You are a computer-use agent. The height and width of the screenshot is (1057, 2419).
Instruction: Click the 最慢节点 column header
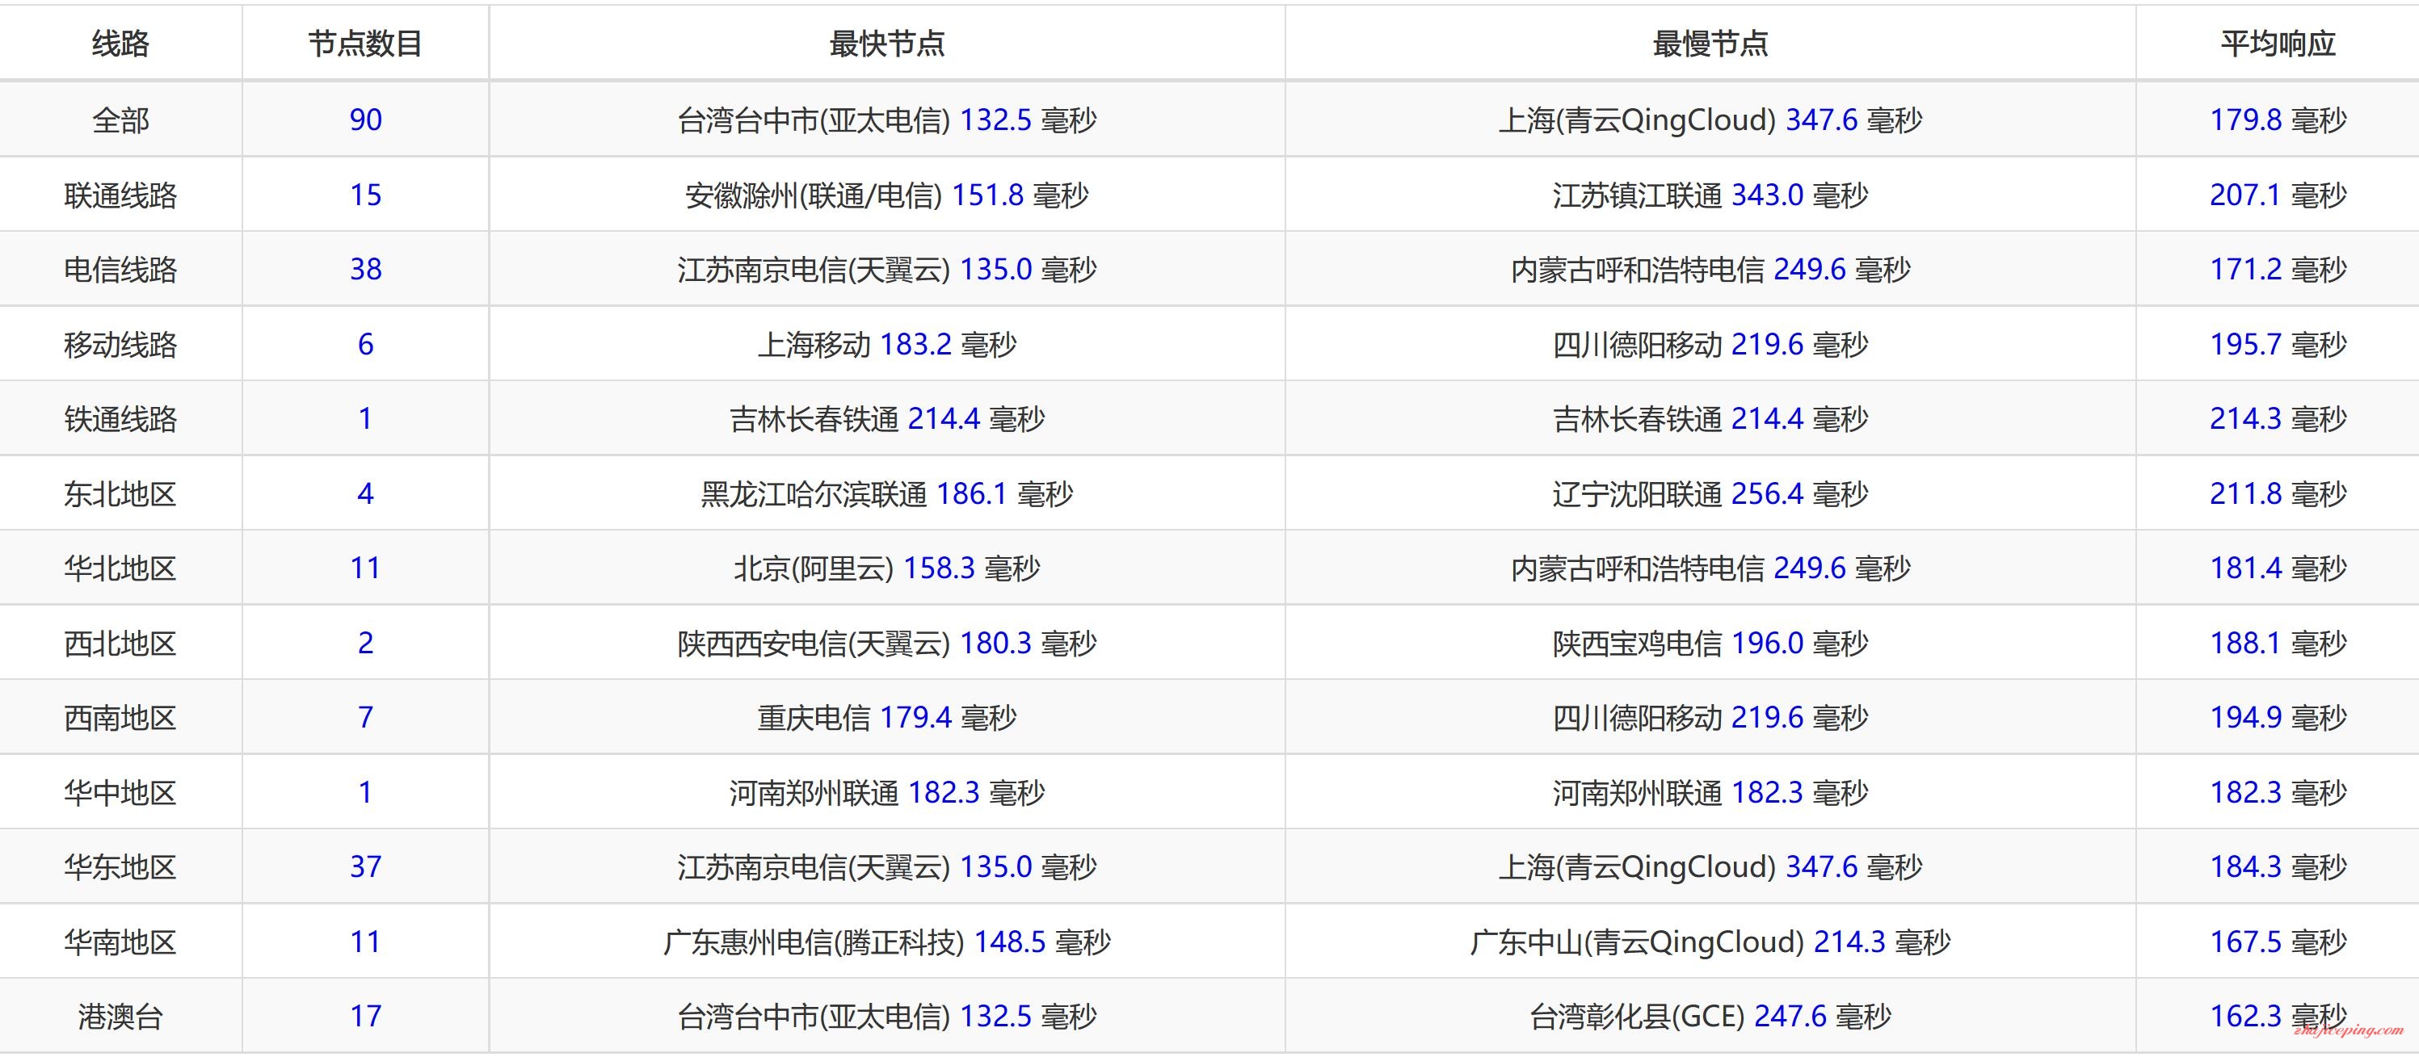[1710, 43]
